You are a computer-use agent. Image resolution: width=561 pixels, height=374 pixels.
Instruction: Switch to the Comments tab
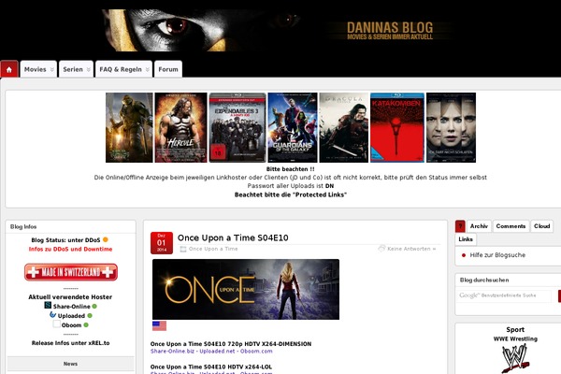(x=511, y=226)
